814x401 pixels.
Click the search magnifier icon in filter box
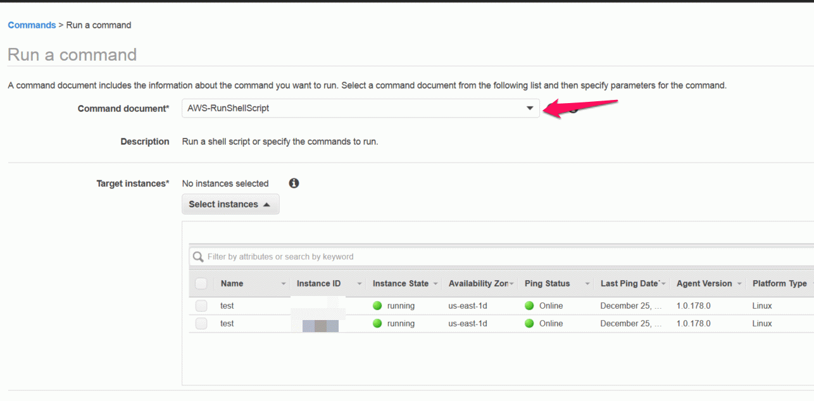(198, 257)
